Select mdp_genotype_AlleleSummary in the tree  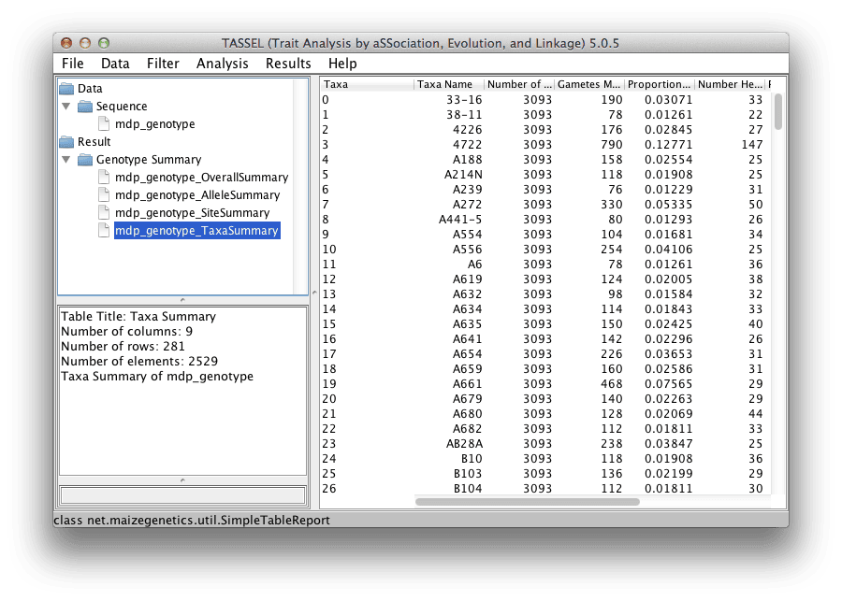point(197,194)
